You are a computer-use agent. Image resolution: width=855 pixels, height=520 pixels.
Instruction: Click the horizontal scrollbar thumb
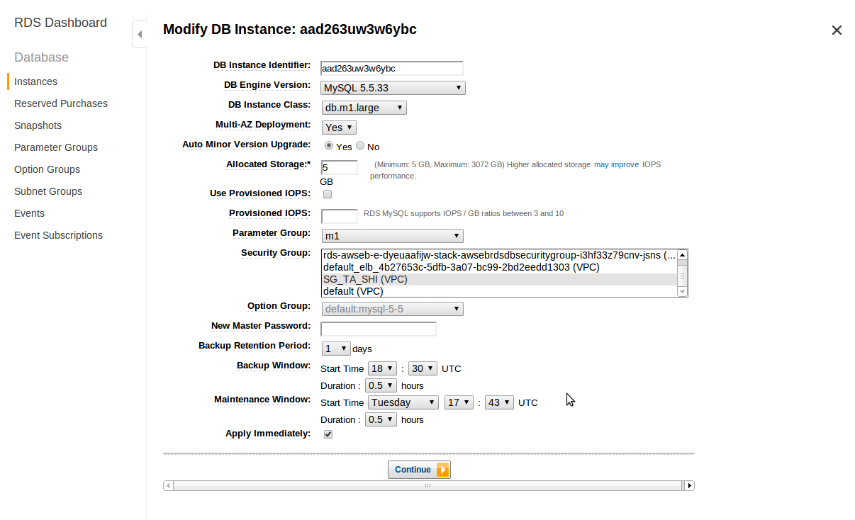pos(428,485)
